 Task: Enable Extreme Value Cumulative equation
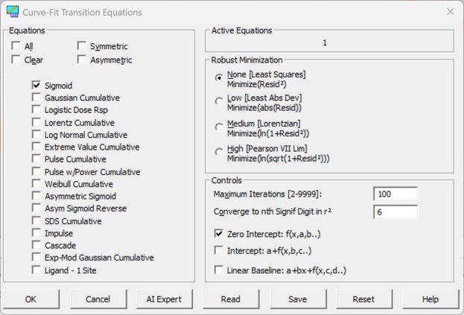36,147
